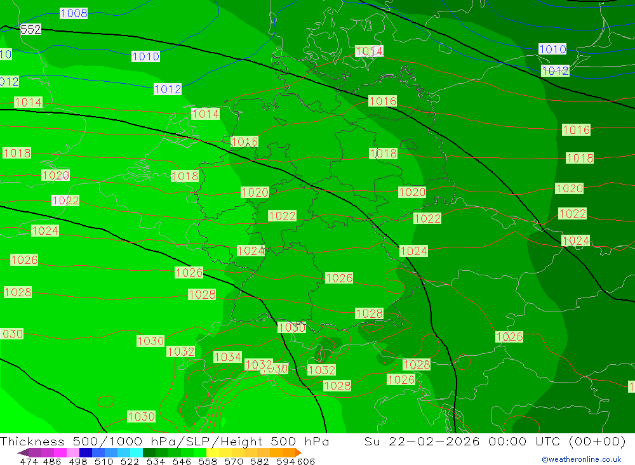Click the chart title 'Thickness 500/1000 hPa/SLP/Height 500 hPa'
Screen dimensions: 635x465
click(x=164, y=441)
